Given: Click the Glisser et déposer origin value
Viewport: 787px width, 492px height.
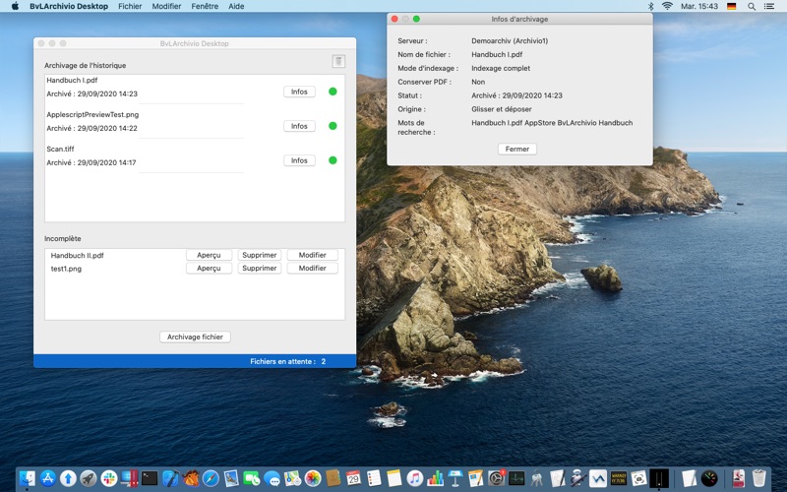Looking at the screenshot, I should (x=502, y=109).
